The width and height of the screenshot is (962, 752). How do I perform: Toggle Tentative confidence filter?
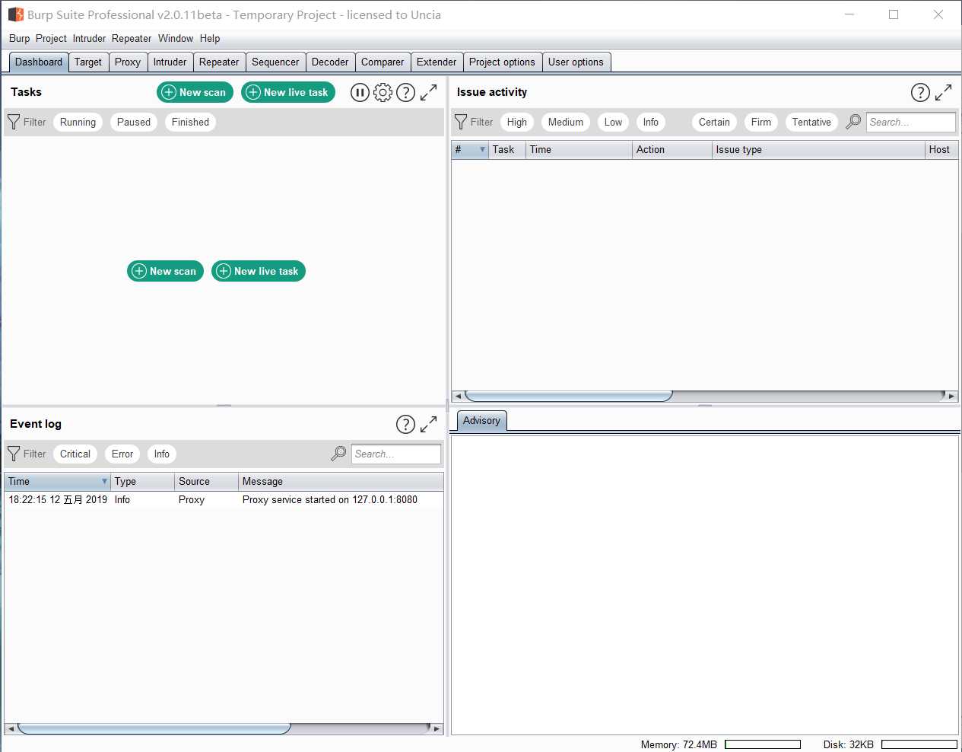tap(811, 122)
